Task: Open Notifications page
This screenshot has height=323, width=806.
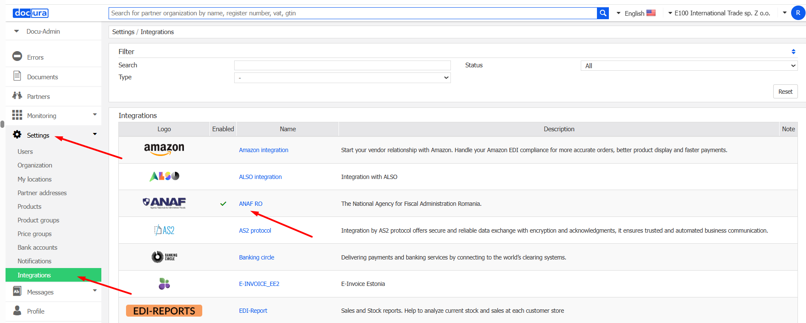Action: tap(34, 261)
